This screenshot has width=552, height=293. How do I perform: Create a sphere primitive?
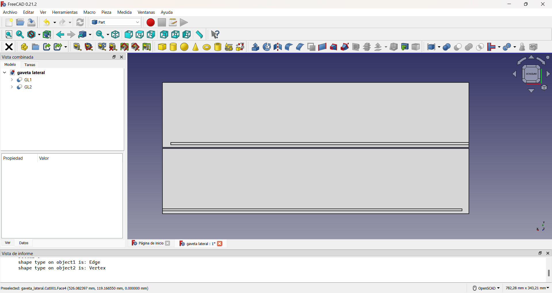point(184,47)
